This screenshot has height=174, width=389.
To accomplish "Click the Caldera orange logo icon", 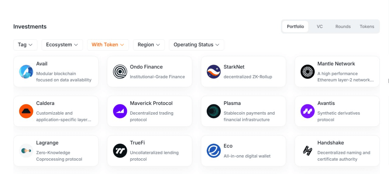I will coord(26,111).
